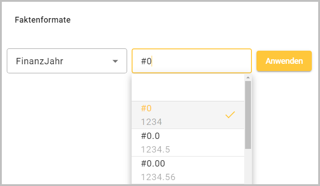320x186 pixels.
Task: Click the 1234.56 preview text
Action: (158, 177)
